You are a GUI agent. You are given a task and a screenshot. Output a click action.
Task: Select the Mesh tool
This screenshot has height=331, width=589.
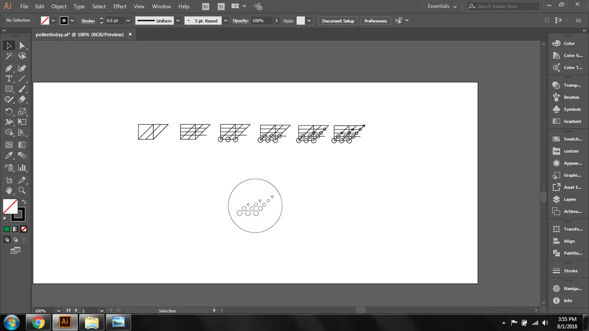click(x=9, y=145)
